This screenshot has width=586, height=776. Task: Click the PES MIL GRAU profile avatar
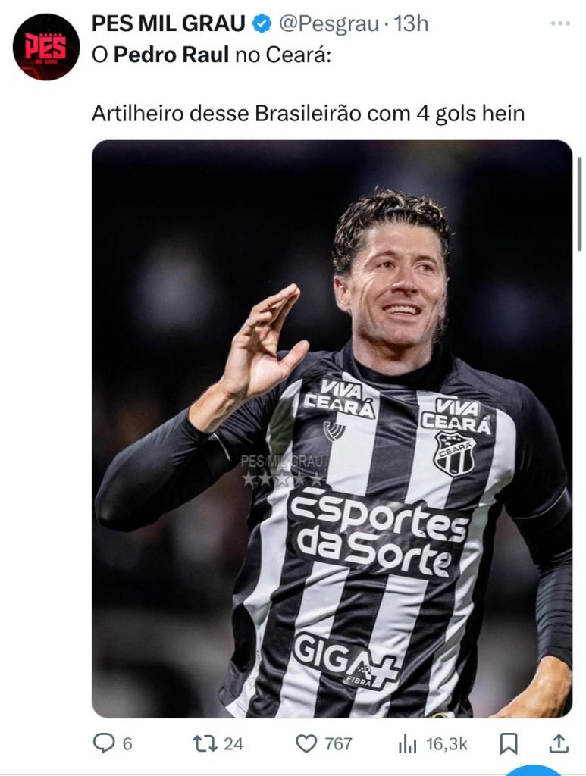point(46,47)
